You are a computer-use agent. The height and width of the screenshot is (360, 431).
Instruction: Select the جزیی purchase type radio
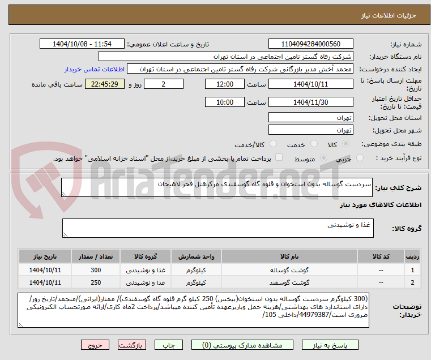[x=360, y=158]
